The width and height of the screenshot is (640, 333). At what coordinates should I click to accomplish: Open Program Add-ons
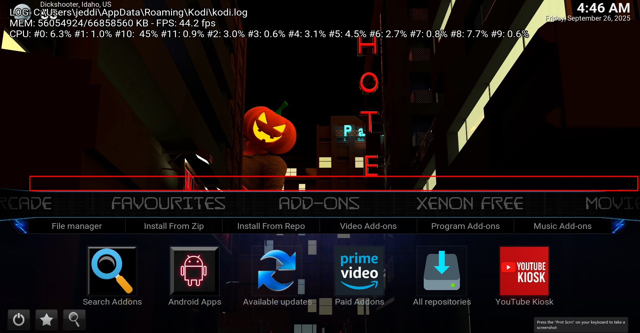(465, 226)
